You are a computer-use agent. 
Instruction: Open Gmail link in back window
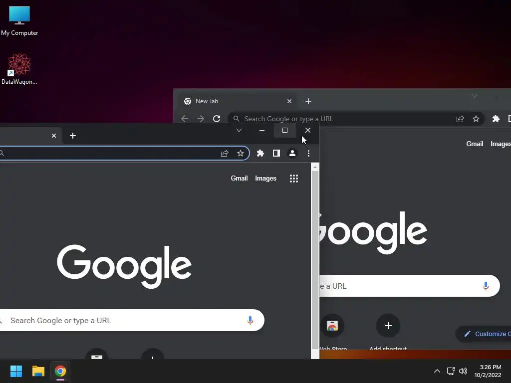tap(475, 144)
